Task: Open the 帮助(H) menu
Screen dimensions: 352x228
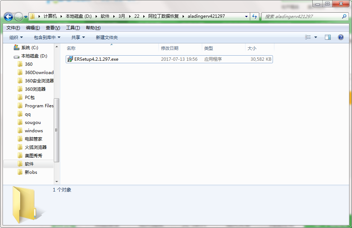Action: click(93, 27)
